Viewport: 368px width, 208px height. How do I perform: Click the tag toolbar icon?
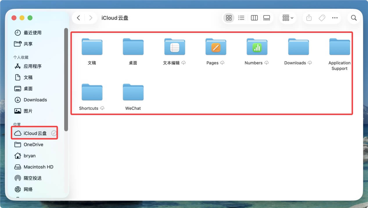[x=322, y=18]
